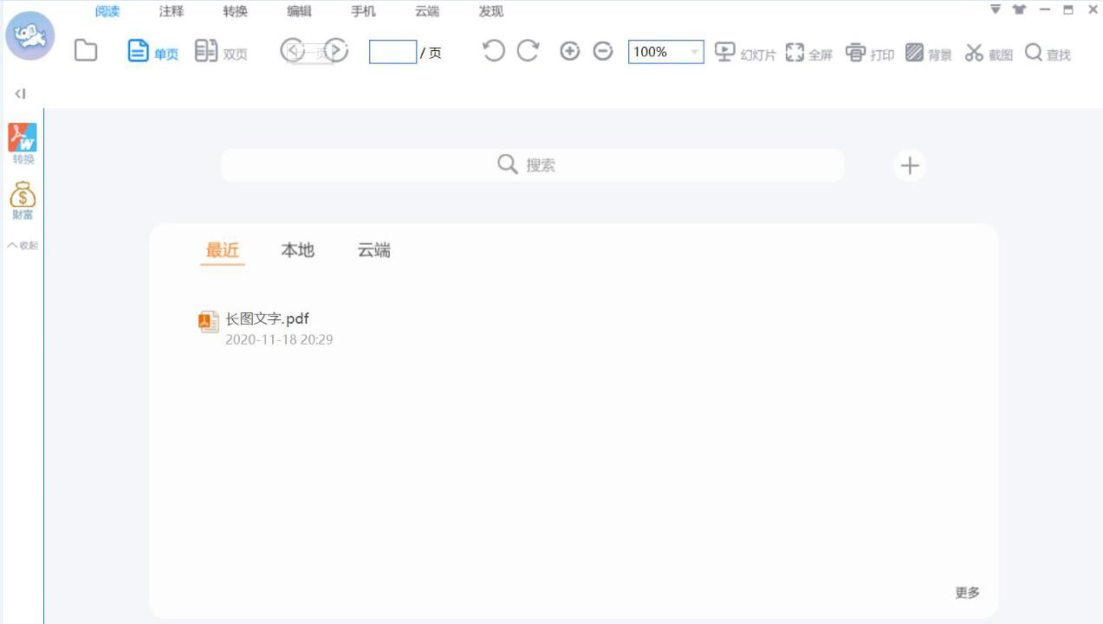This screenshot has width=1103, height=624.
Task: Open the 注释 menu tab
Action: [x=172, y=11]
